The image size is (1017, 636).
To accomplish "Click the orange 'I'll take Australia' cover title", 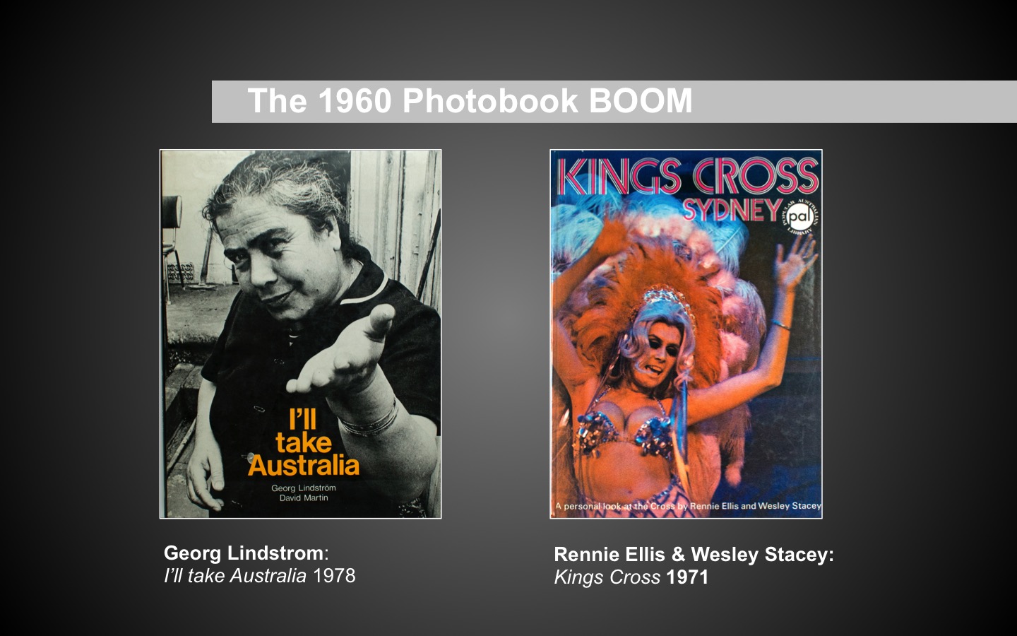I will 304,443.
